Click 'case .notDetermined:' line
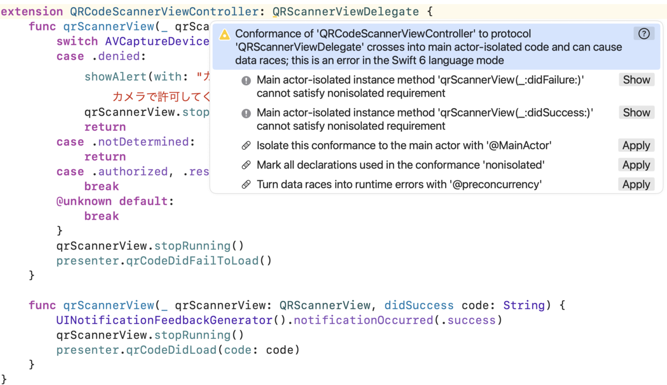Screen dimensions: 667x385 coord(126,142)
